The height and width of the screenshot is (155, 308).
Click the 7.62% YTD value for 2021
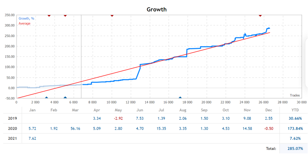tap(295, 138)
